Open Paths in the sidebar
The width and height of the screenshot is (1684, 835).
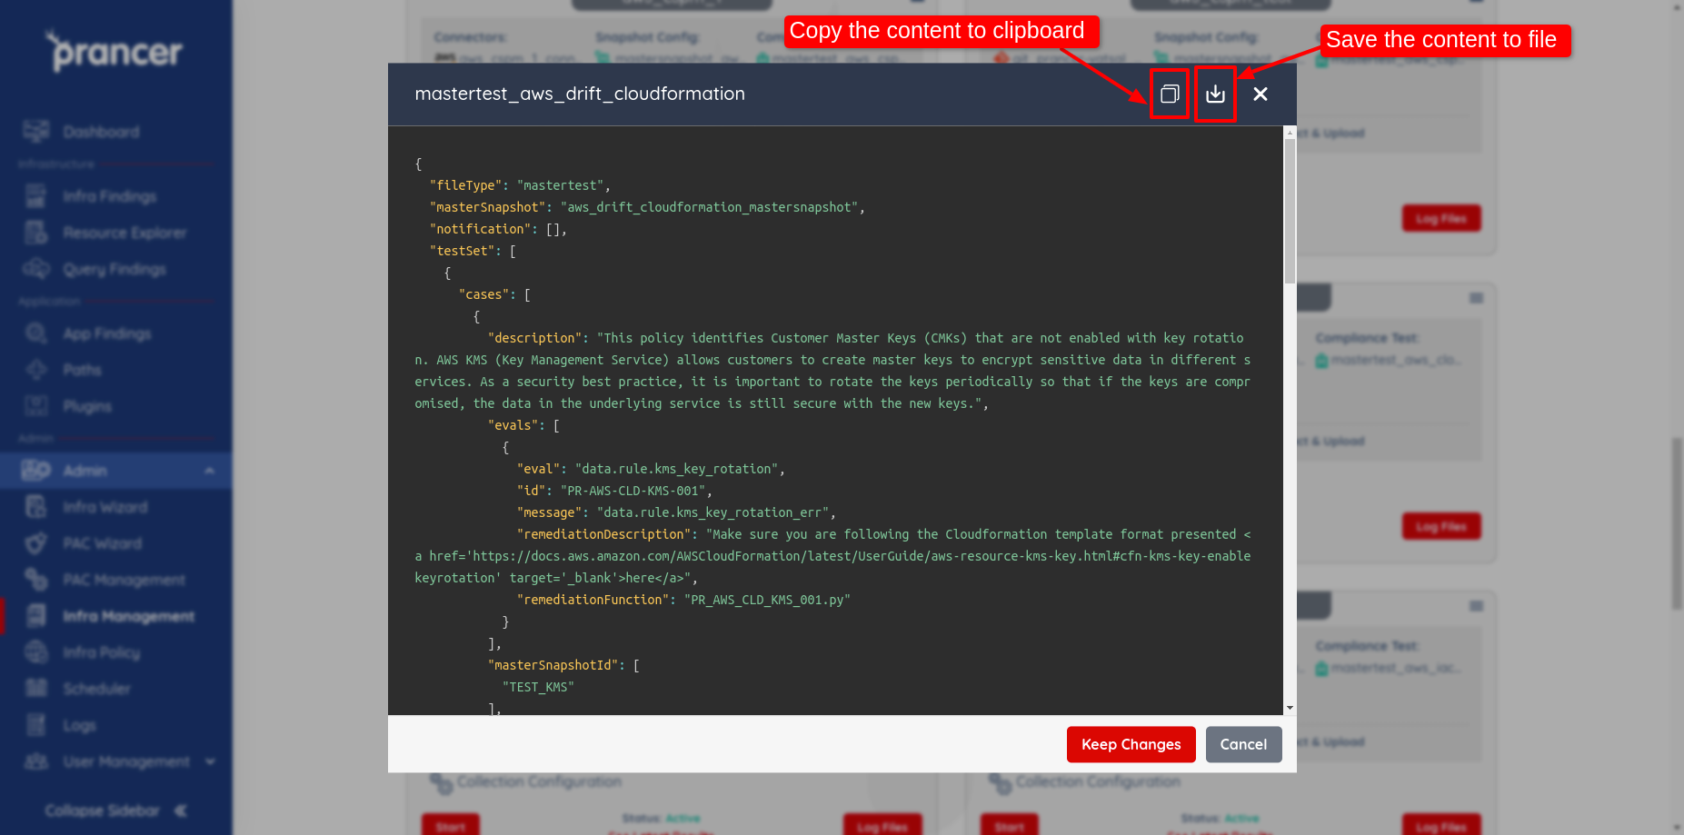pos(82,370)
